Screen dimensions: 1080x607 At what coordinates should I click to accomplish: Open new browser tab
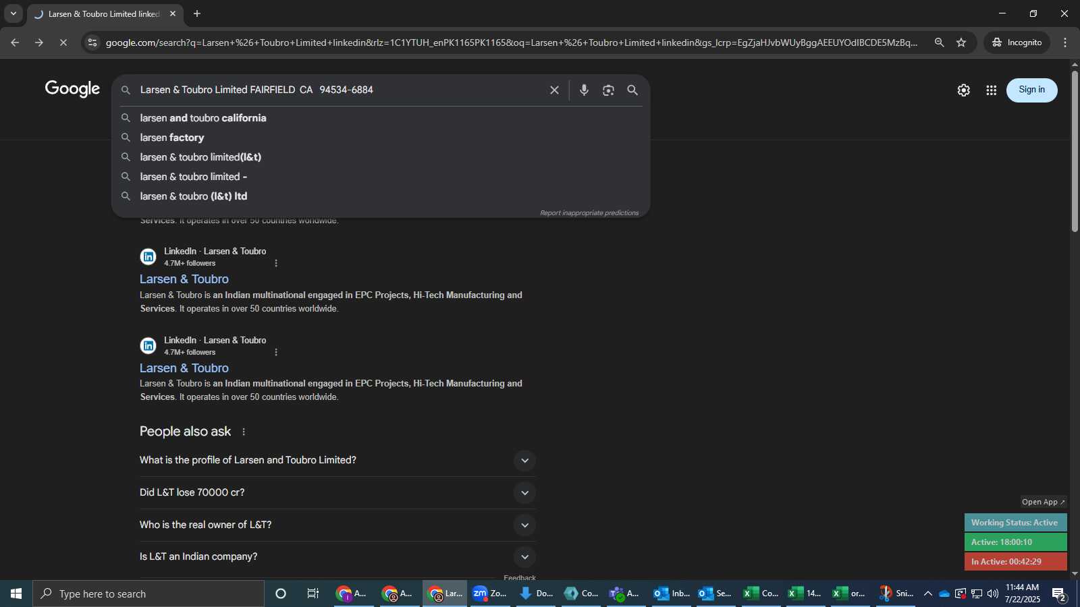[197, 13]
